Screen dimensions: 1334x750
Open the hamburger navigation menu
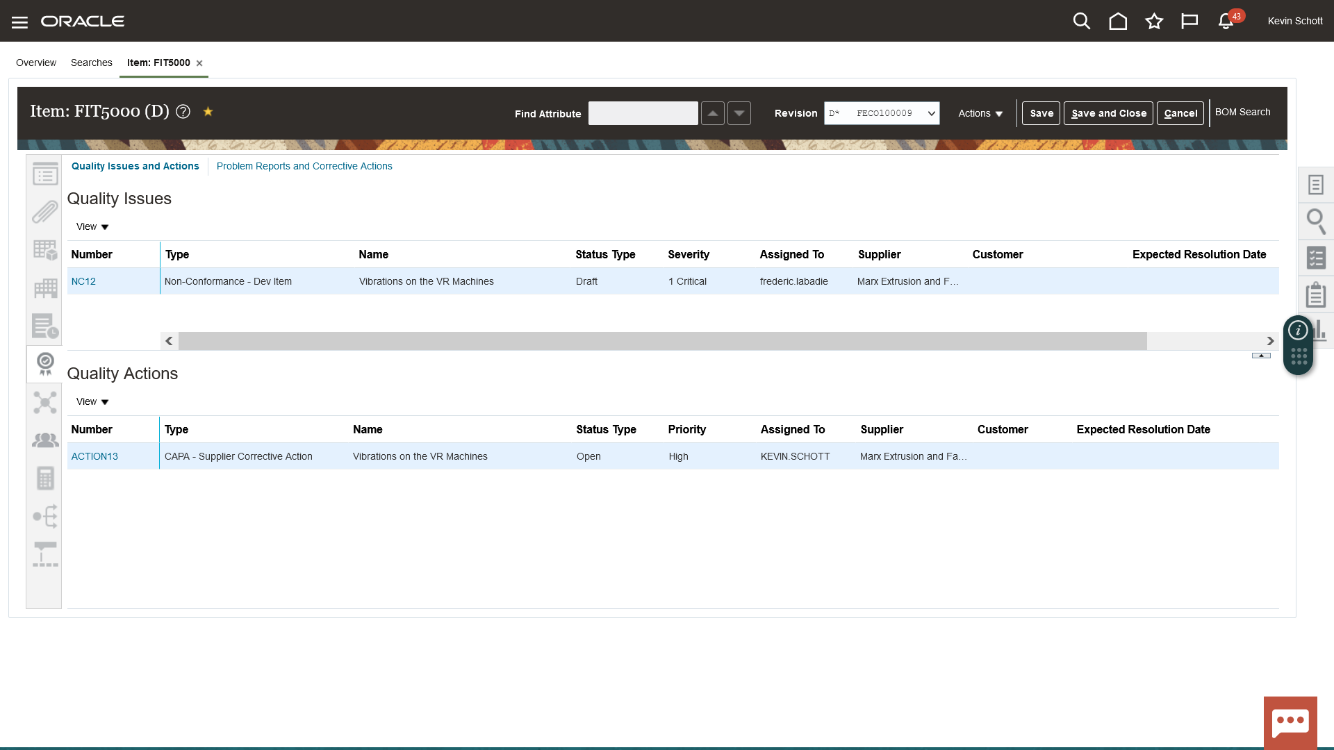pyautogui.click(x=19, y=22)
